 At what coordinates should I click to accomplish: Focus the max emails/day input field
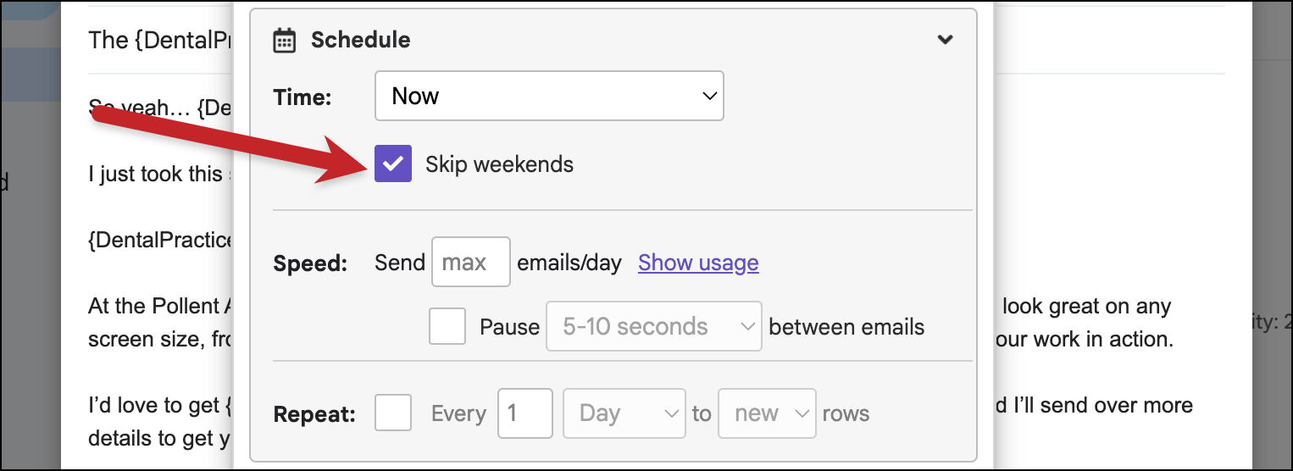(471, 262)
